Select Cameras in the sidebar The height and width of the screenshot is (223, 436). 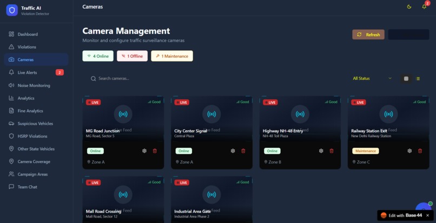pyautogui.click(x=36, y=59)
